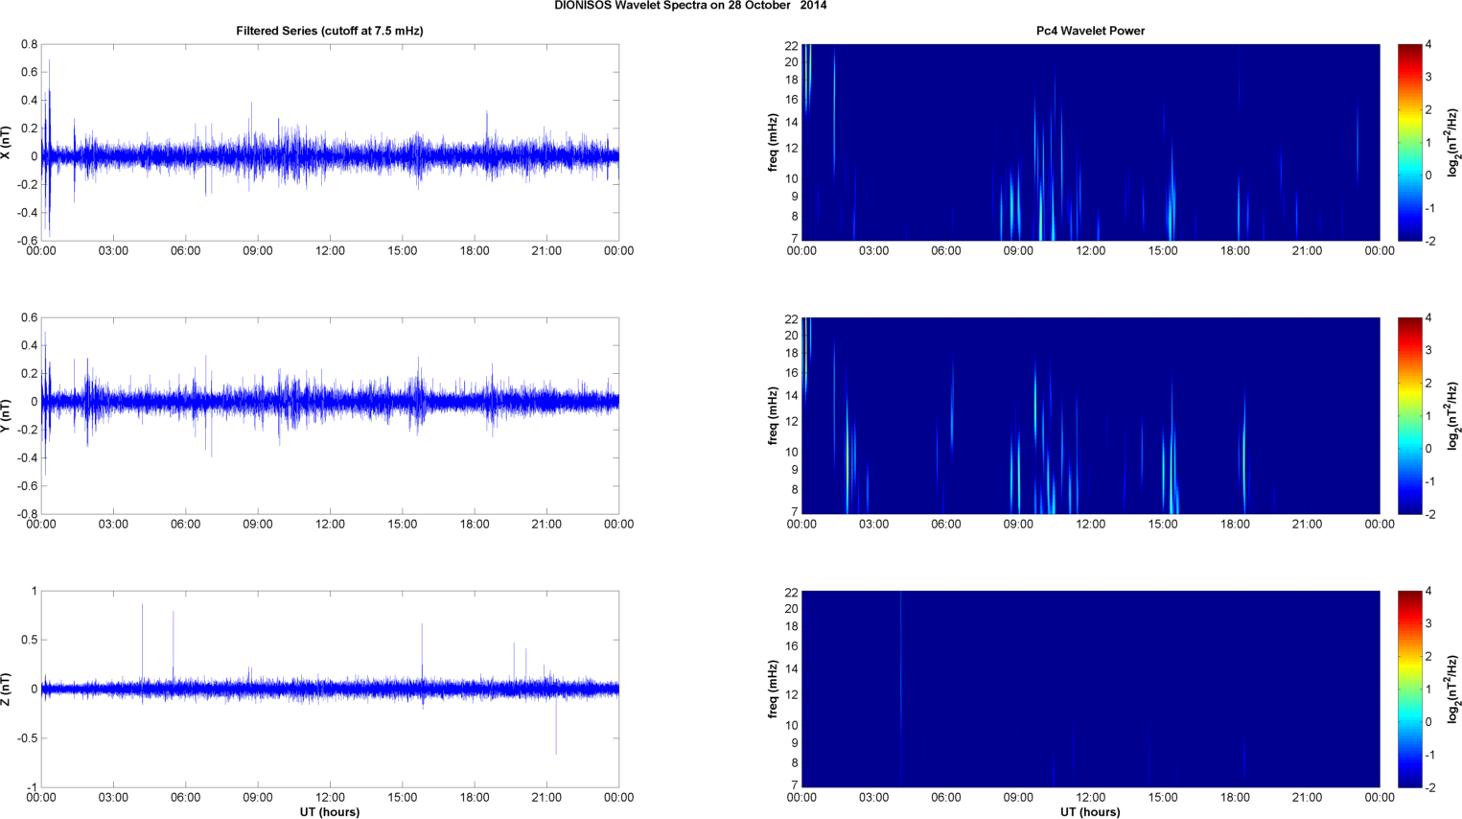
Task: Pick the colorbar beside the X wavelet spectrum
Action: pos(1409,142)
